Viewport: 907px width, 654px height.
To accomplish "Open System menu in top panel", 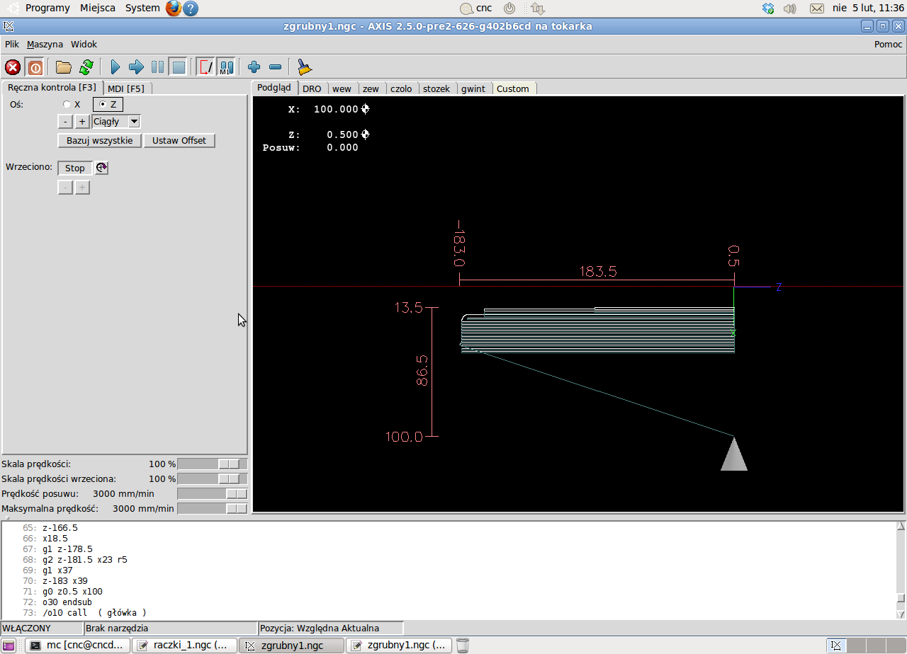I will tap(142, 8).
